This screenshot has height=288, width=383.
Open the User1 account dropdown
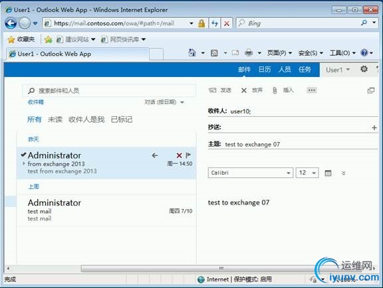(x=338, y=70)
